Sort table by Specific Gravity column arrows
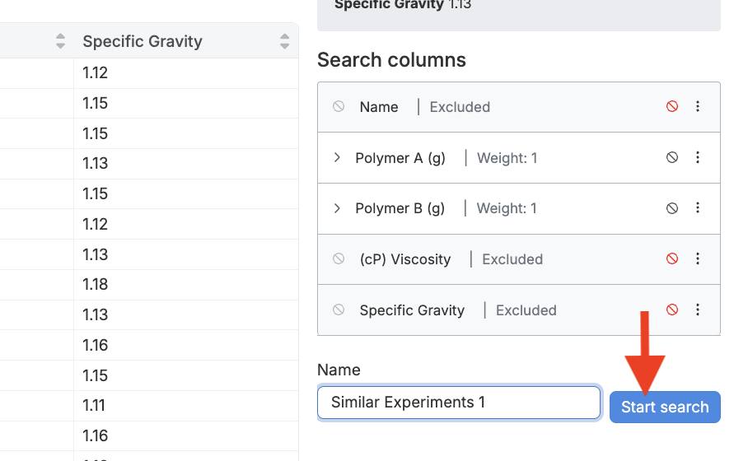This screenshot has height=461, width=748. 284,41
